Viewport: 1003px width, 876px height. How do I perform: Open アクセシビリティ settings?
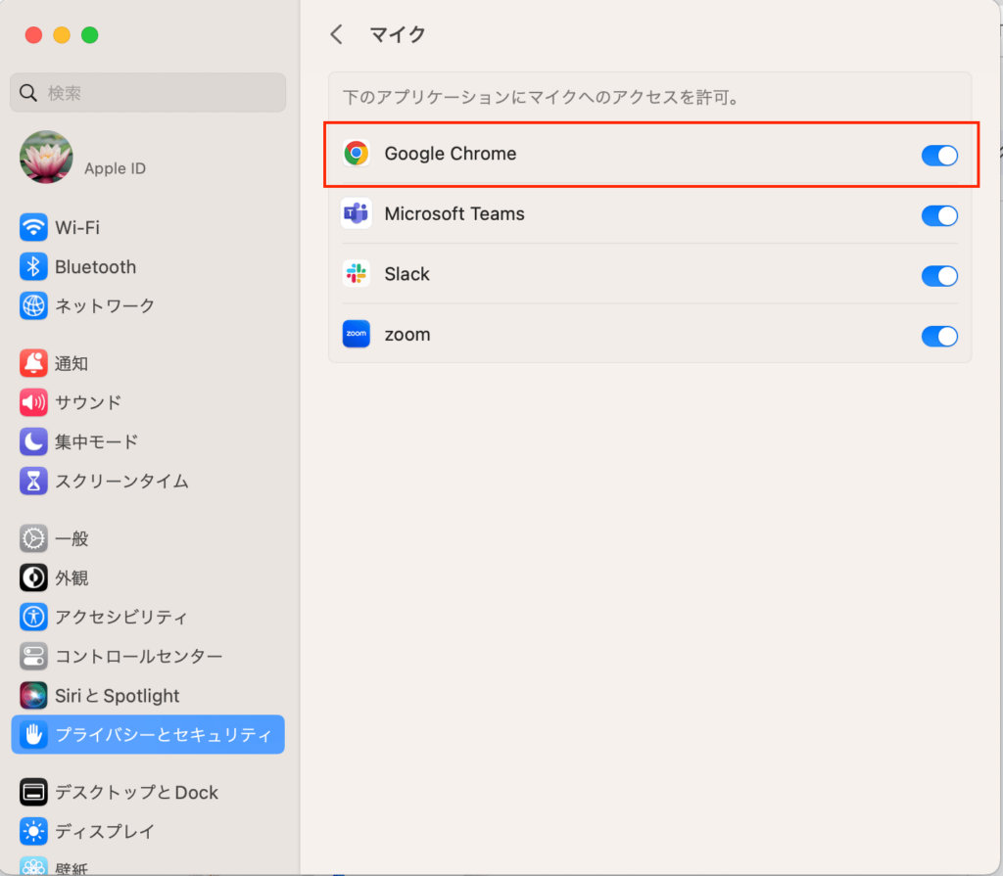coord(148,617)
